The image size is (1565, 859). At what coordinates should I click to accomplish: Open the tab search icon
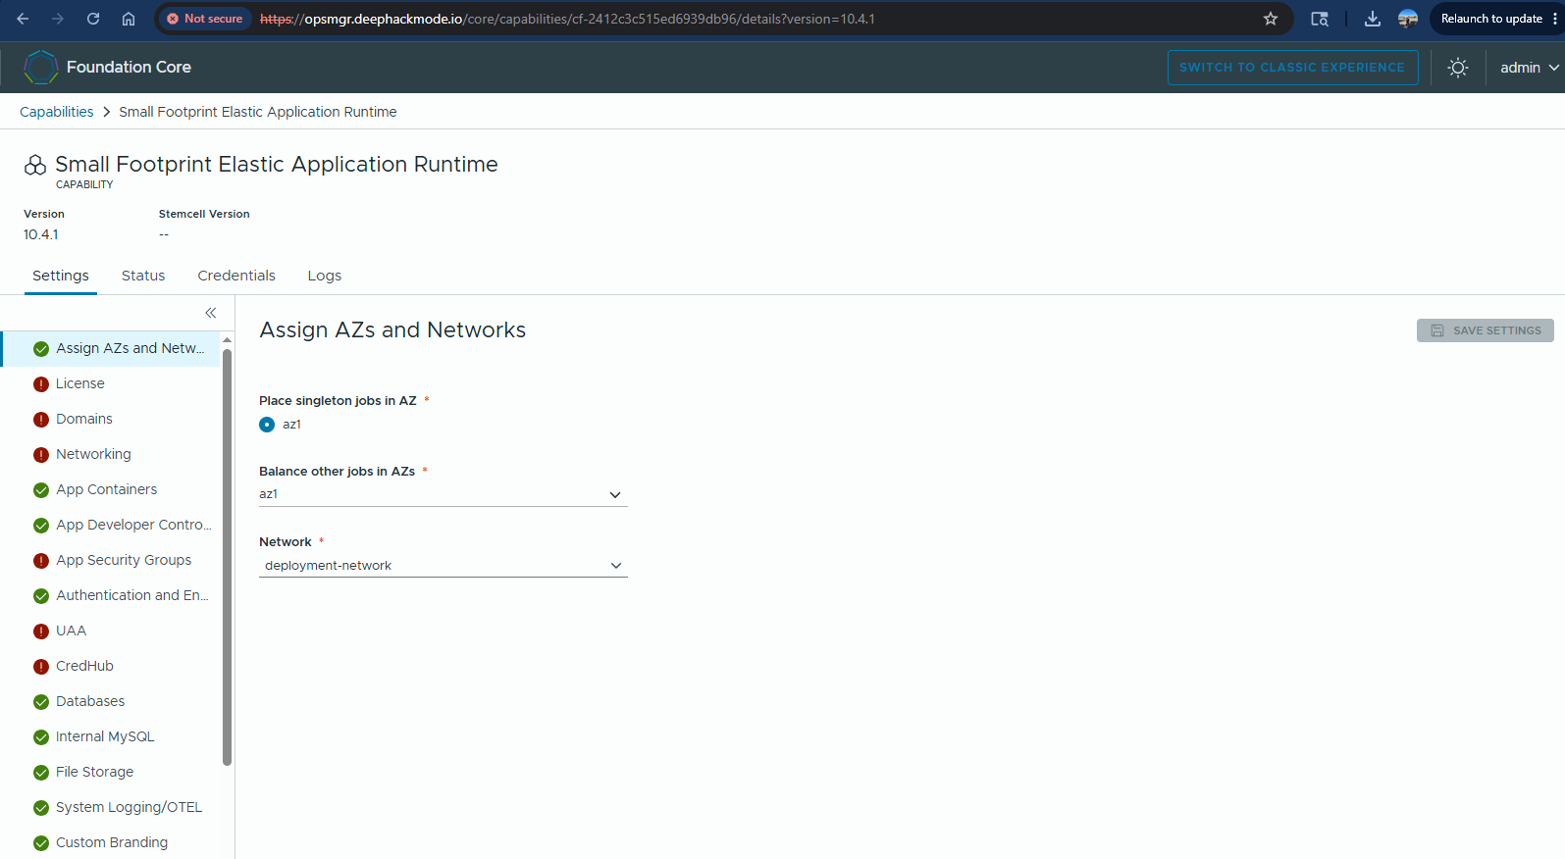pos(1320,19)
